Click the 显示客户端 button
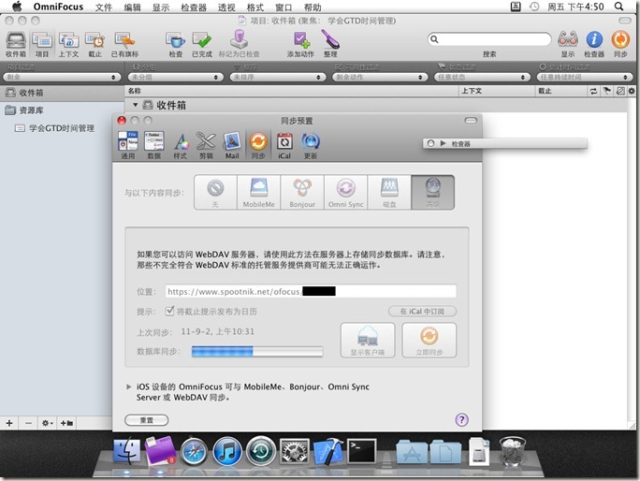Viewport: 640px width, 481px height. point(368,340)
